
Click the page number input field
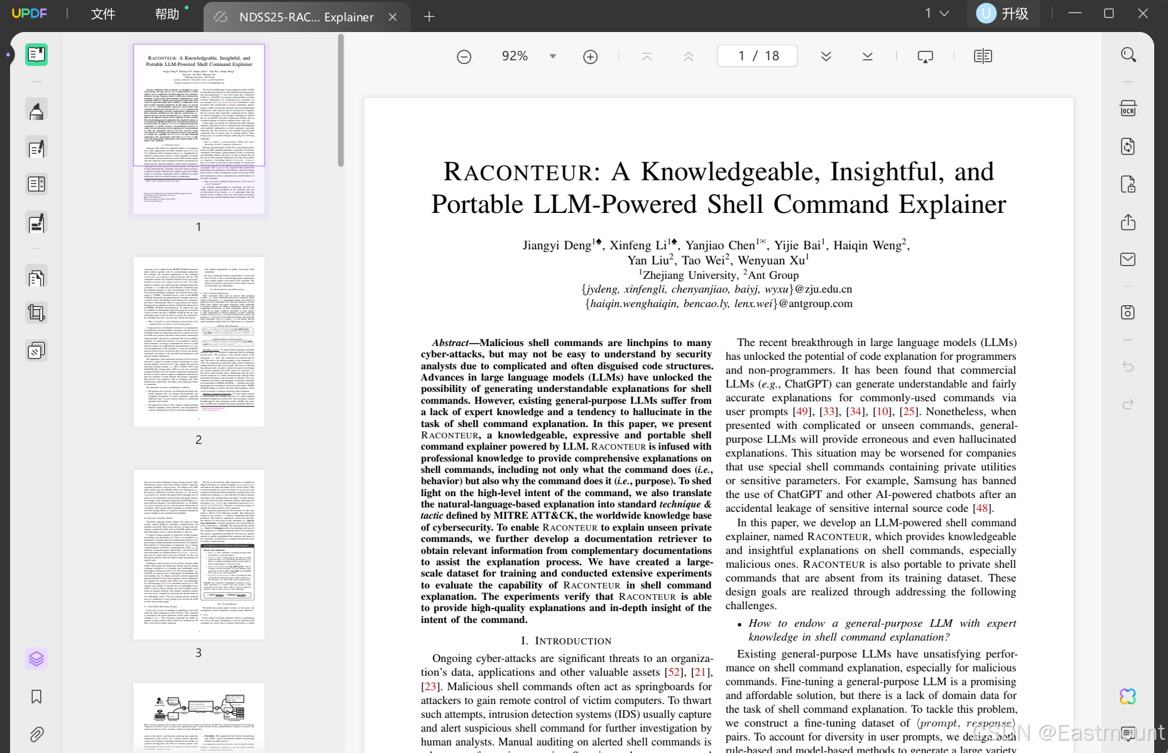[x=758, y=56]
